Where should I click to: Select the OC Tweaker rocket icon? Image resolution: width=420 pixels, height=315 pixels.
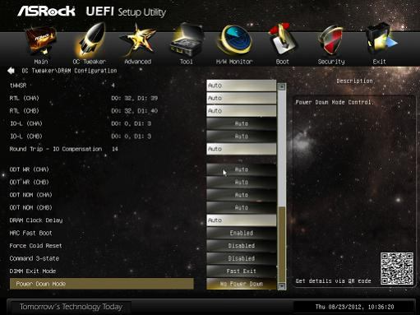[90, 40]
